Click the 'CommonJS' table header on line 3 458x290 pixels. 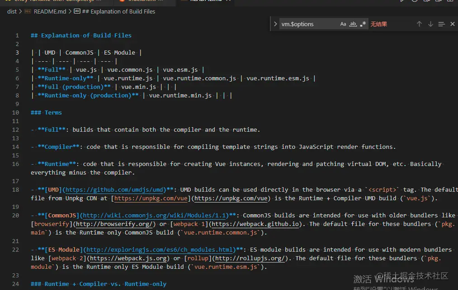[80, 52]
